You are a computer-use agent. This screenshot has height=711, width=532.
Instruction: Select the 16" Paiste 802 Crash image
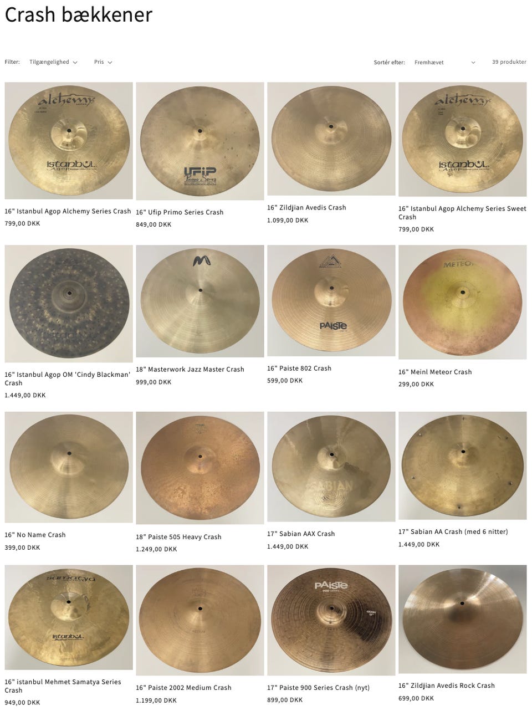pyautogui.click(x=331, y=301)
